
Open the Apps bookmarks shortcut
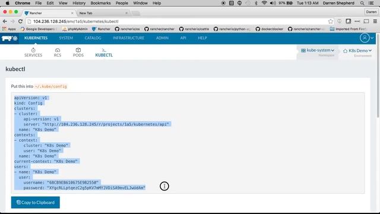[9, 29]
